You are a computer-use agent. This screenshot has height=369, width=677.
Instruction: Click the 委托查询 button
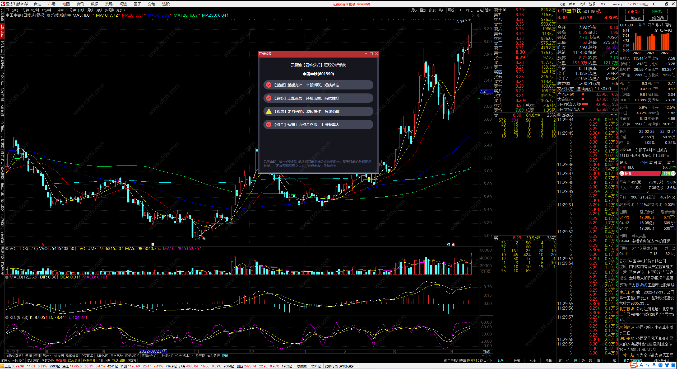658,18
